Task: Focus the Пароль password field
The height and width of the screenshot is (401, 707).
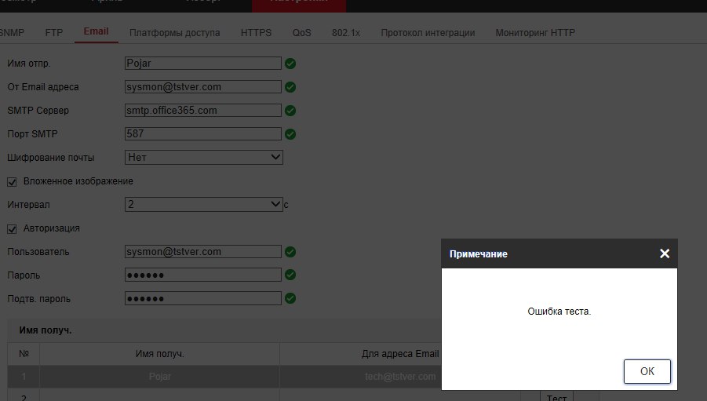Action: tap(203, 275)
